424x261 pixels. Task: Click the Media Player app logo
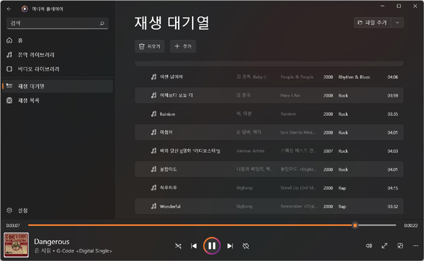[x=25, y=9]
